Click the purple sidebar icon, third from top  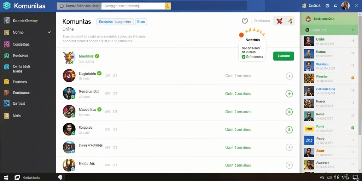6,44
